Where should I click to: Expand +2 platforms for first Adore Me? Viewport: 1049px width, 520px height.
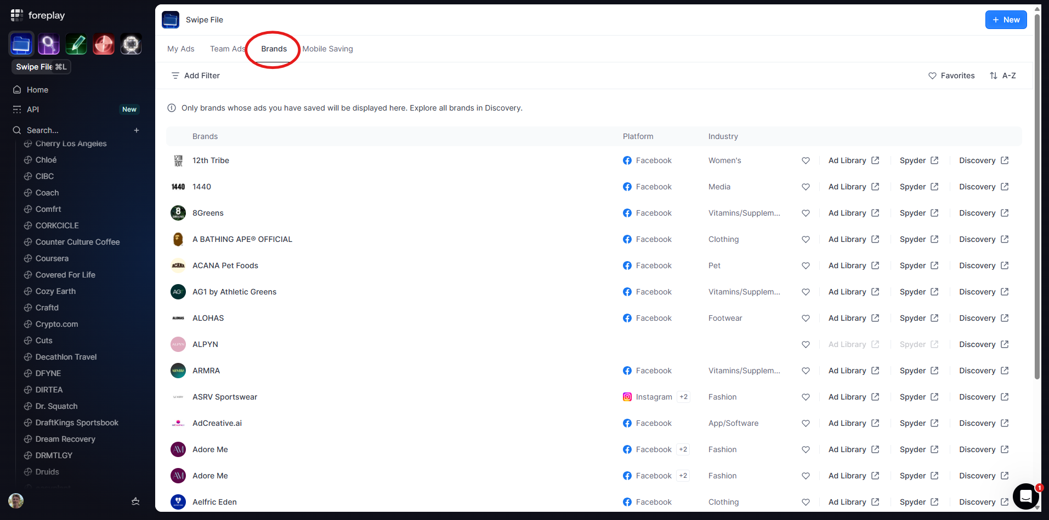click(x=683, y=449)
